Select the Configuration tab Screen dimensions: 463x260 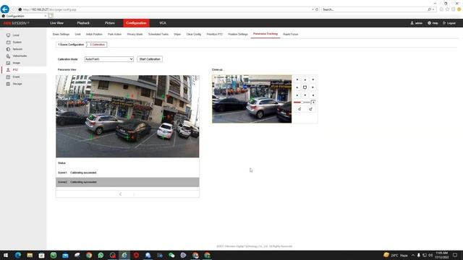136,23
